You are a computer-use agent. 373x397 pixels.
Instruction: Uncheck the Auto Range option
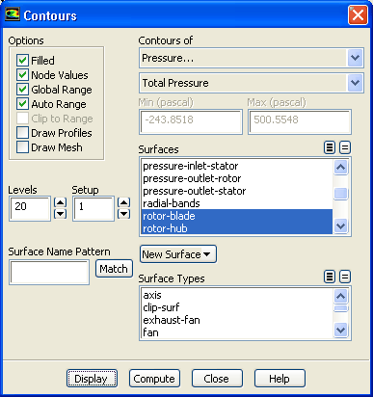click(x=22, y=104)
